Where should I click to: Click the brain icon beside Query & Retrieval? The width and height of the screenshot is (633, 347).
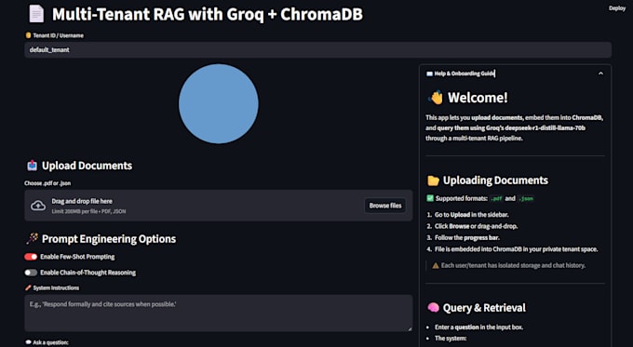click(433, 307)
